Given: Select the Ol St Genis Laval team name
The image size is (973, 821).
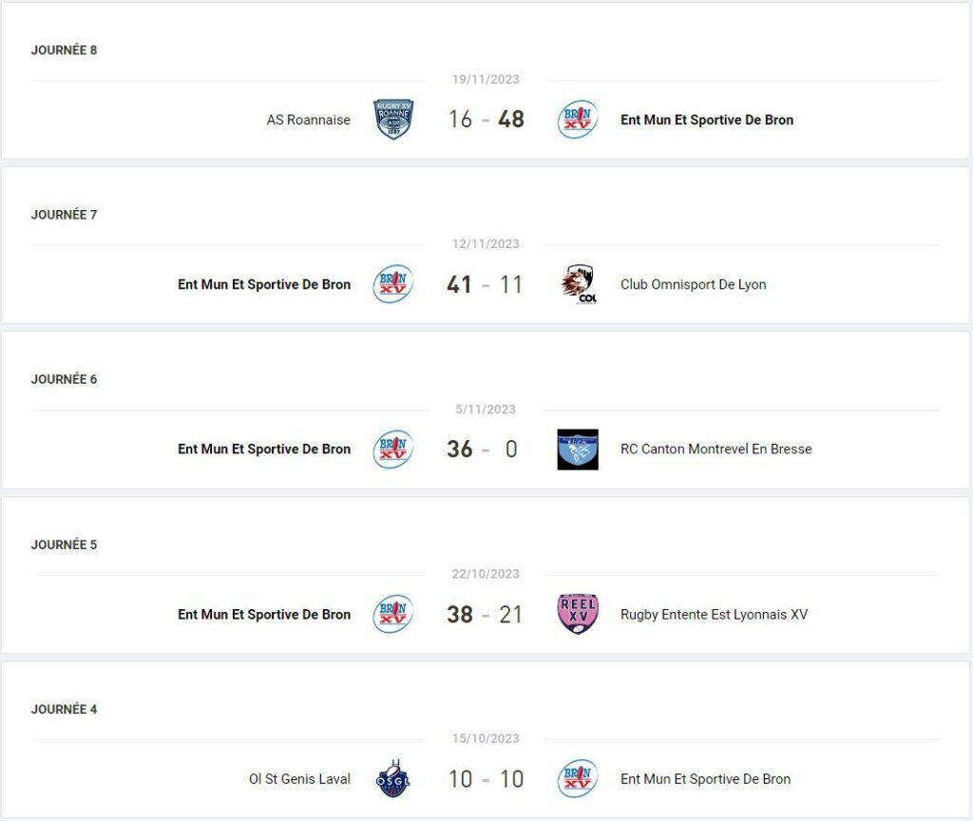Looking at the screenshot, I should [299, 779].
